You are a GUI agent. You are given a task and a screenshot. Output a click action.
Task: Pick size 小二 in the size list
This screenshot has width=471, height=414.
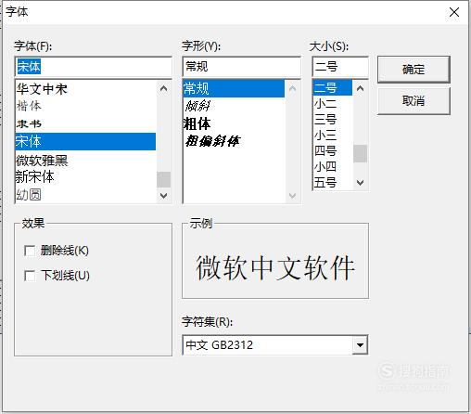tap(333, 104)
